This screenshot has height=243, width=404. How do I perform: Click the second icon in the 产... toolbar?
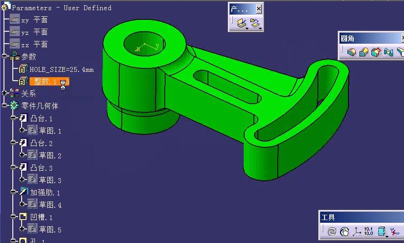tap(255, 23)
